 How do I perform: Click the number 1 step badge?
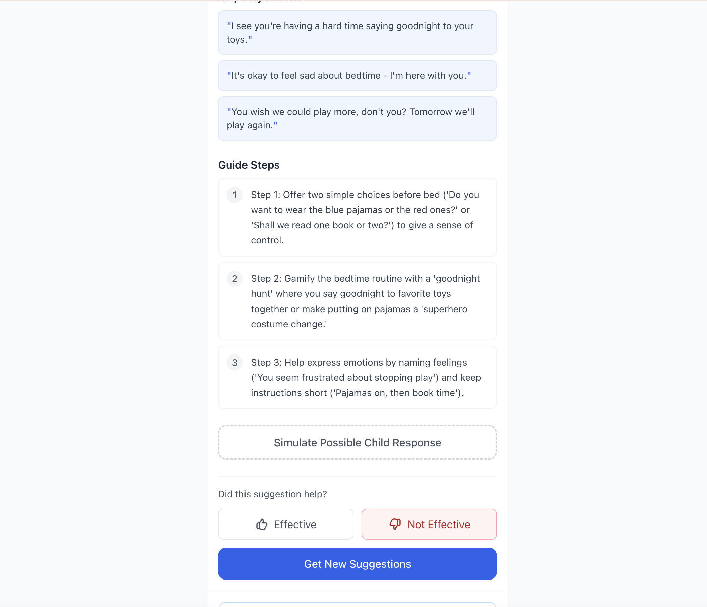[235, 195]
